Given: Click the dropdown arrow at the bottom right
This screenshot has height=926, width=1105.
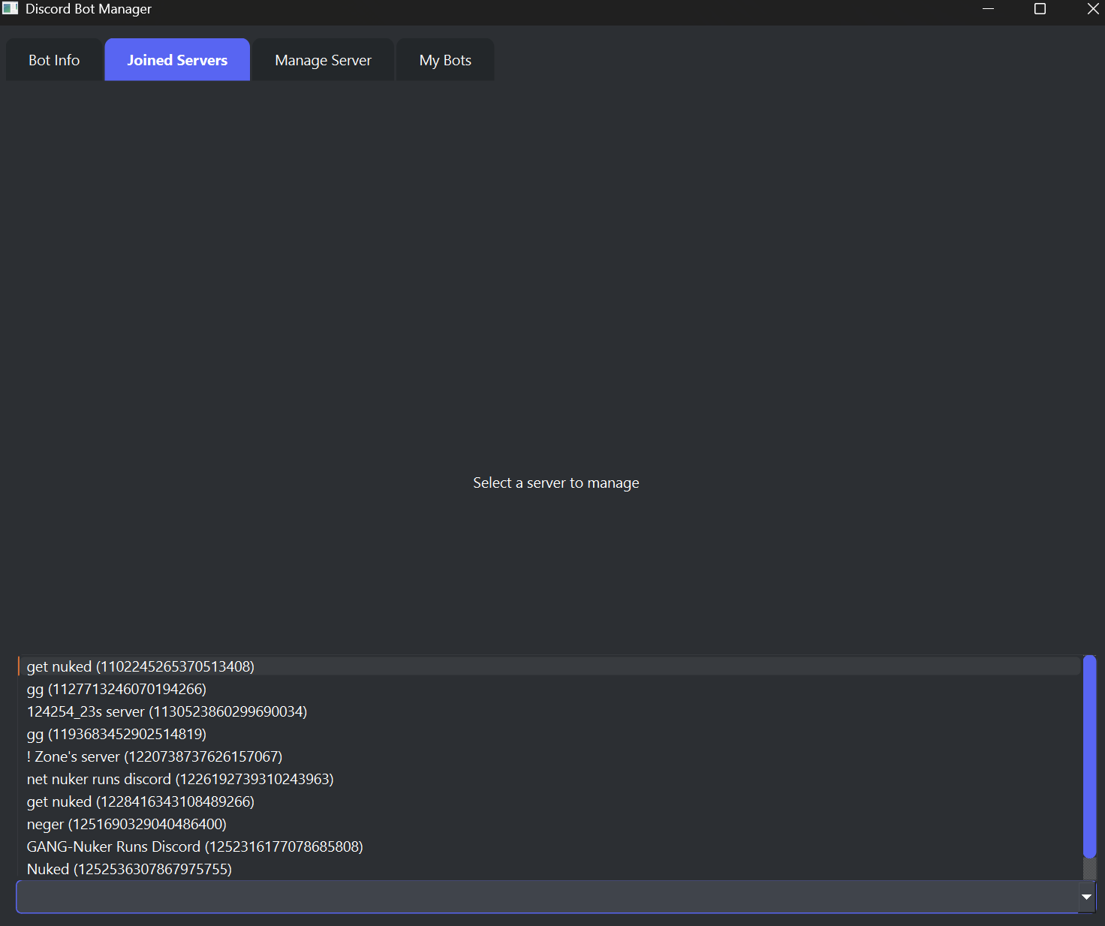Looking at the screenshot, I should pyautogui.click(x=1086, y=897).
